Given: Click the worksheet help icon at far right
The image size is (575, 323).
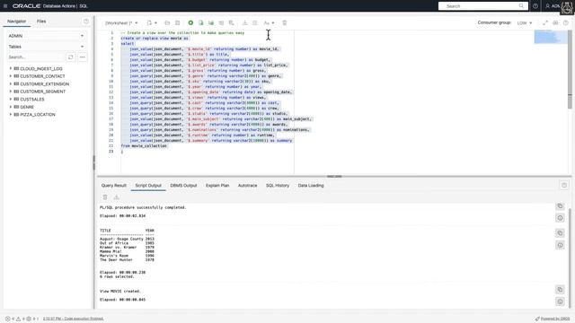Looking at the screenshot, I should [566, 22].
